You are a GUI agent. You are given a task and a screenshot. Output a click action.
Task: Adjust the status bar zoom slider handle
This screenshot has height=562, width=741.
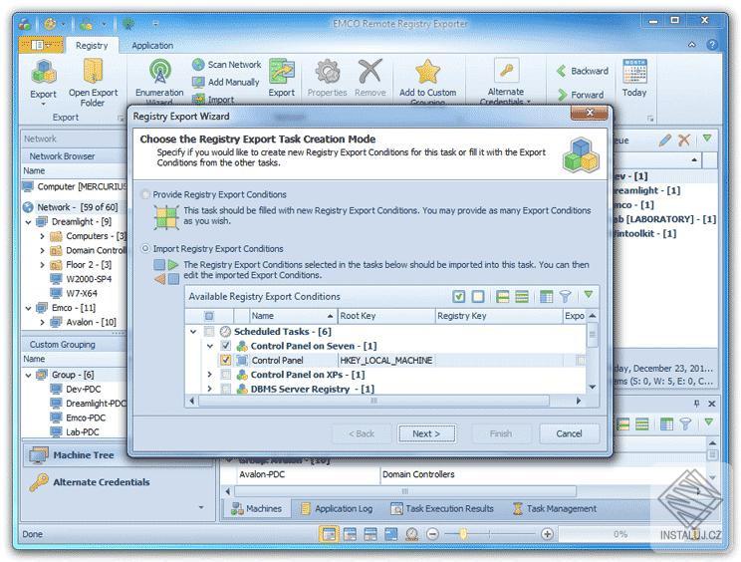point(463,534)
